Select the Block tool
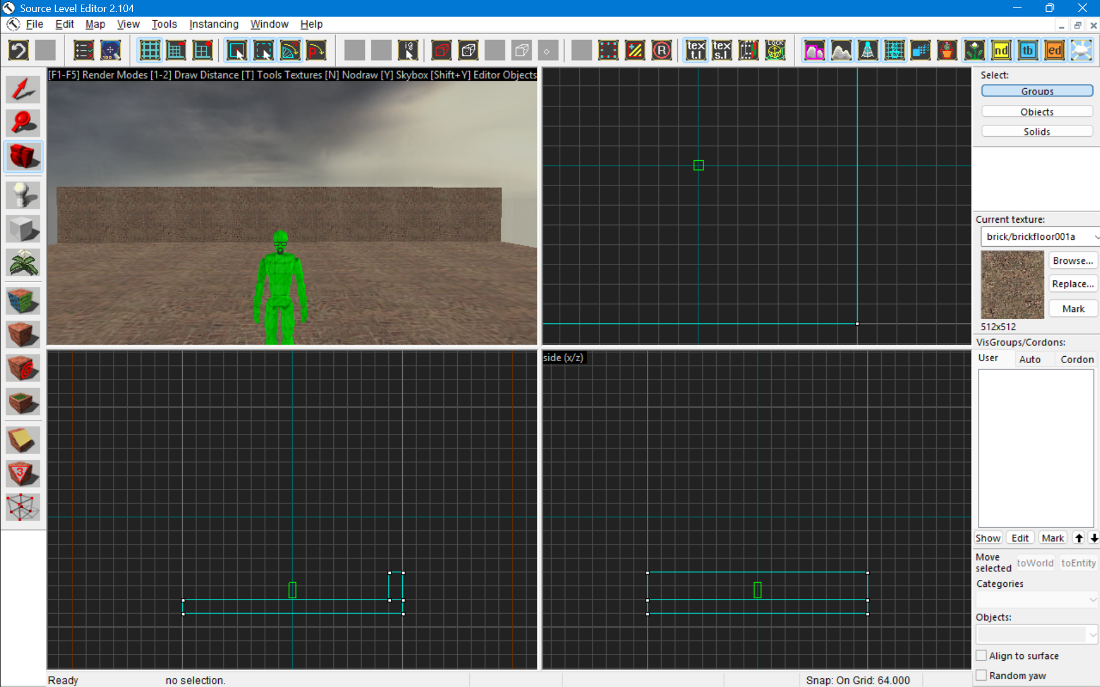The image size is (1100, 687). (23, 229)
